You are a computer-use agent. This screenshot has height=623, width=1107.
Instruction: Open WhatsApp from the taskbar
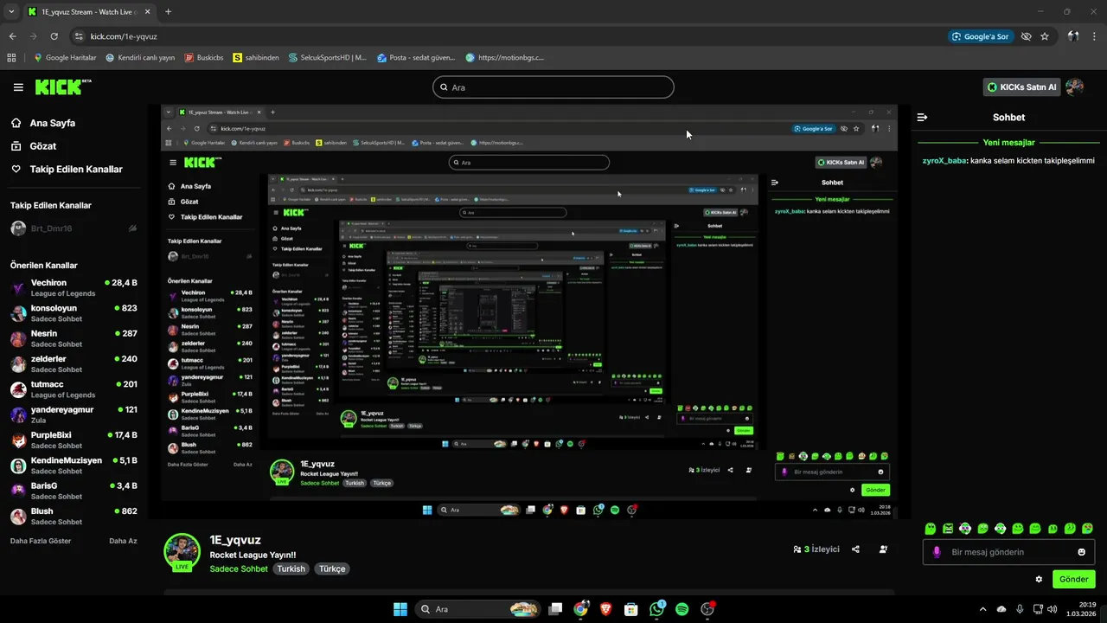tap(656, 609)
